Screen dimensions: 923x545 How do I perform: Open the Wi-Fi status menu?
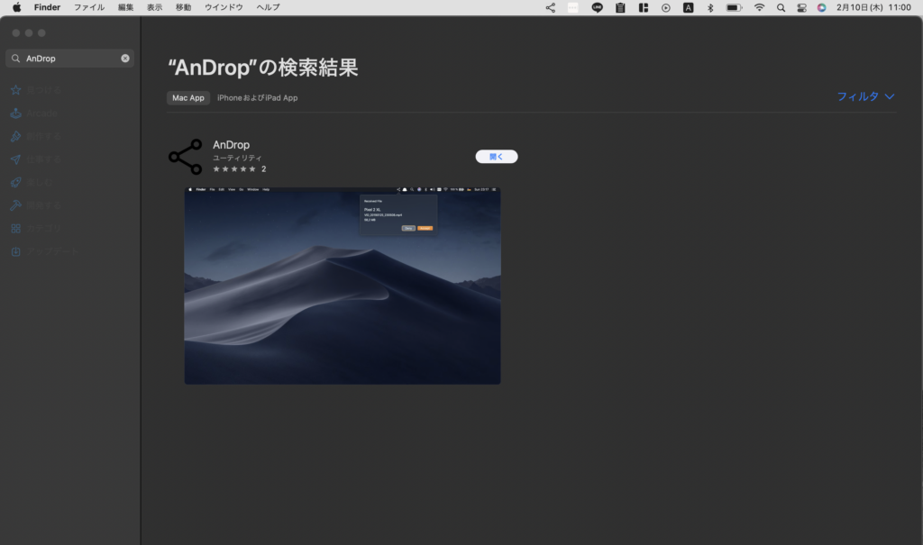click(x=759, y=7)
